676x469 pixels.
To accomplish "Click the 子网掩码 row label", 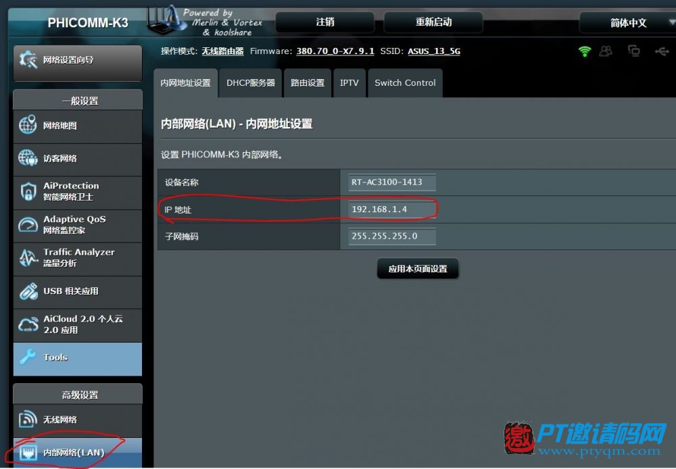I will click(x=181, y=237).
